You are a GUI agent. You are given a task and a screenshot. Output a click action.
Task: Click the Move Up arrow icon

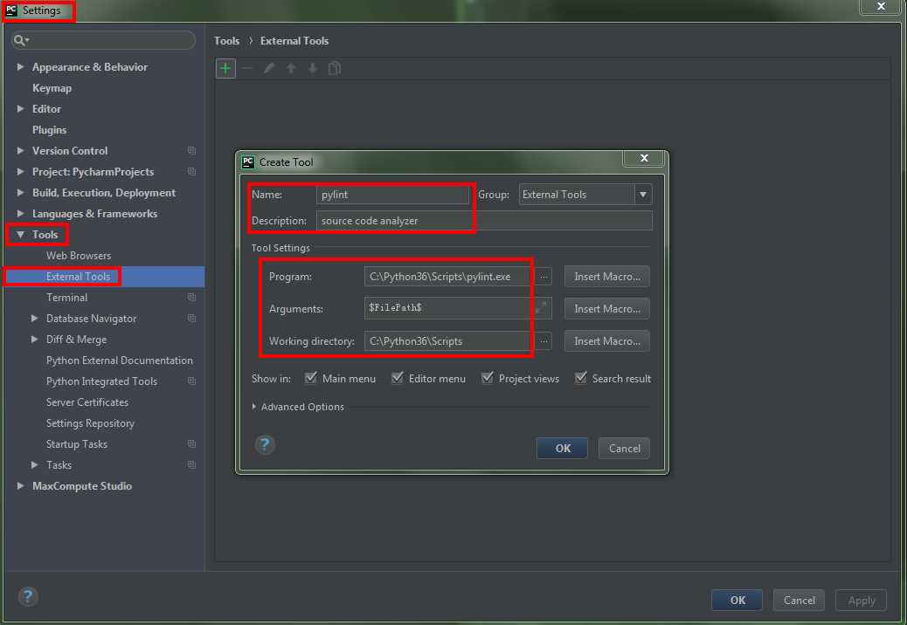[291, 69]
